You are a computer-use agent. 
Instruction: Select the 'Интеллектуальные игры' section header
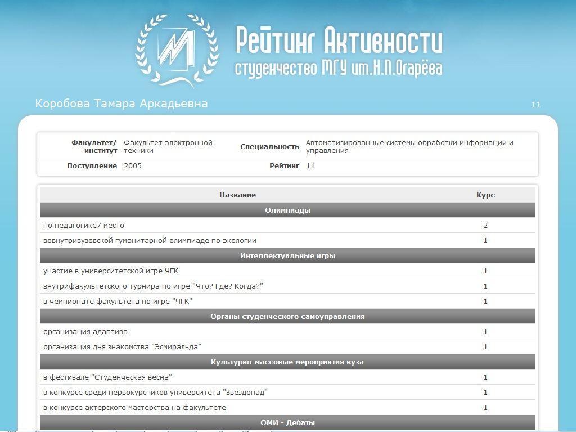coord(287,256)
